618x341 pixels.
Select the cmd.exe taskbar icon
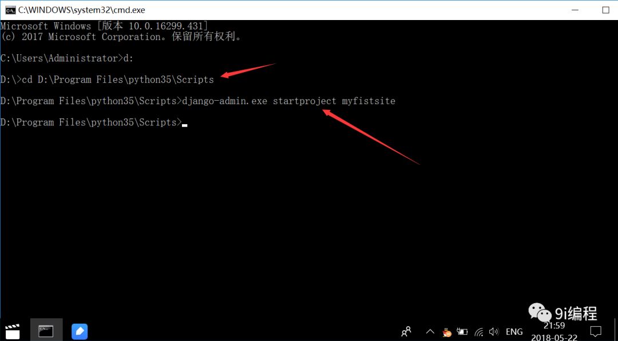(x=46, y=331)
